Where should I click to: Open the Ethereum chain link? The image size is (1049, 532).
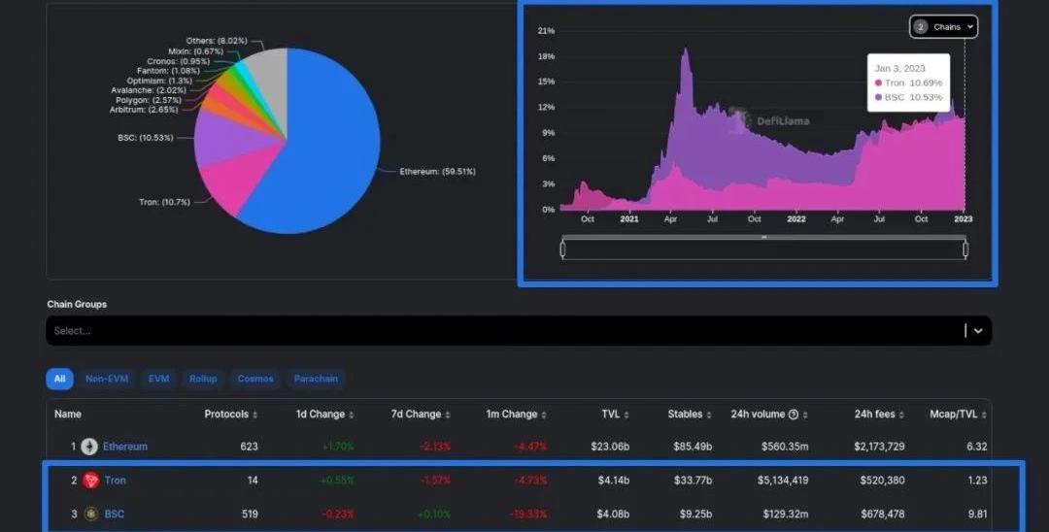125,447
